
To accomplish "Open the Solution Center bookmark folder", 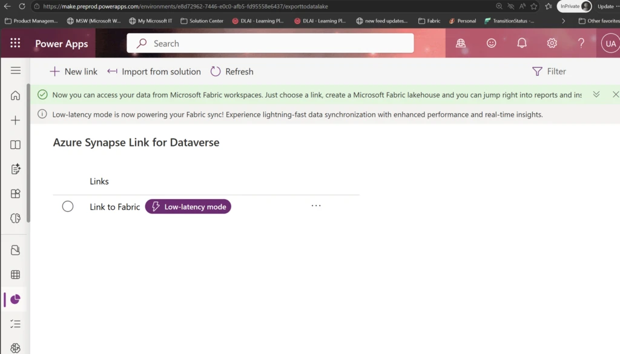I will [202, 21].
